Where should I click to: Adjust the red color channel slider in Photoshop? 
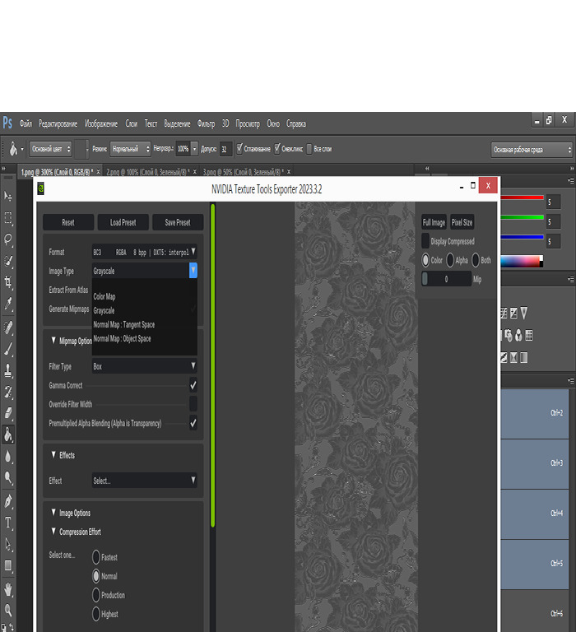pos(522,197)
